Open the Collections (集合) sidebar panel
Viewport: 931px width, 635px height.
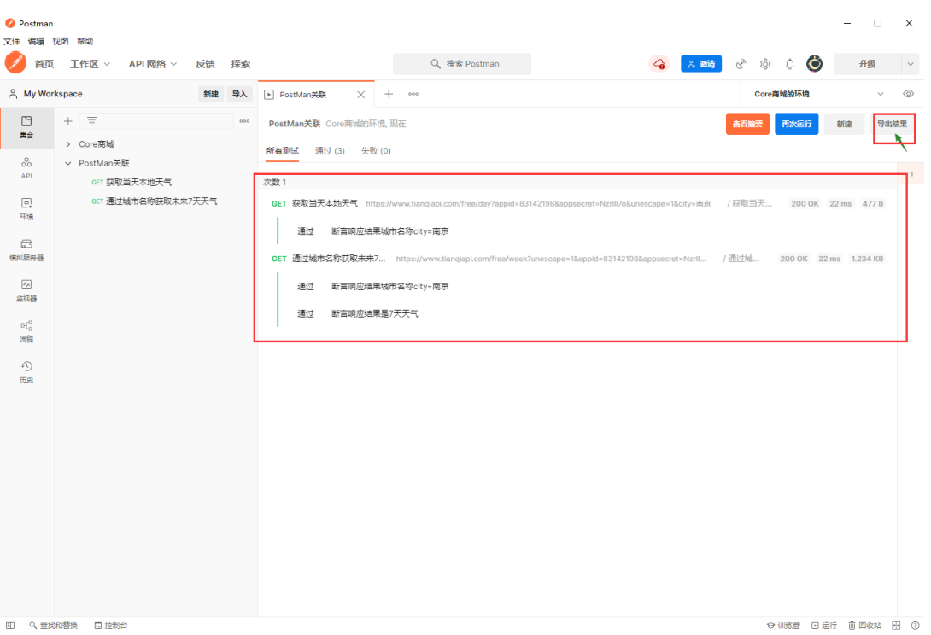26,127
